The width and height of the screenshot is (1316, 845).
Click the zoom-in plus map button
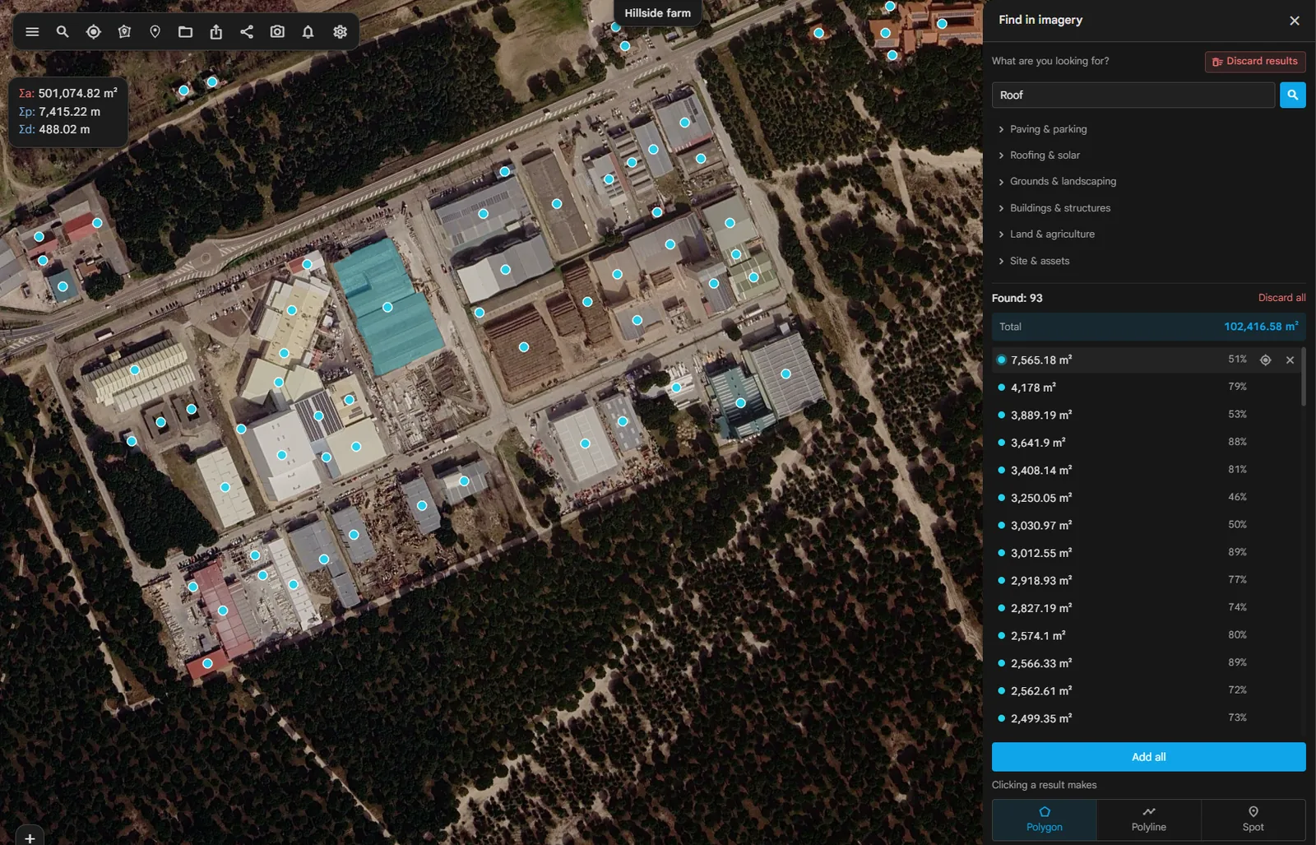[x=30, y=837]
